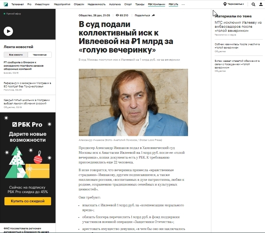
Task: Click the share arrow icon
Action: [x=153, y=16]
